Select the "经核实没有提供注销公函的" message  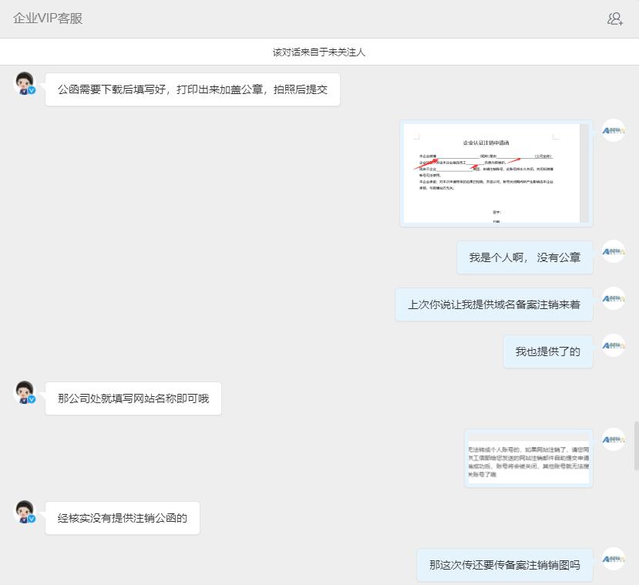pos(122,517)
